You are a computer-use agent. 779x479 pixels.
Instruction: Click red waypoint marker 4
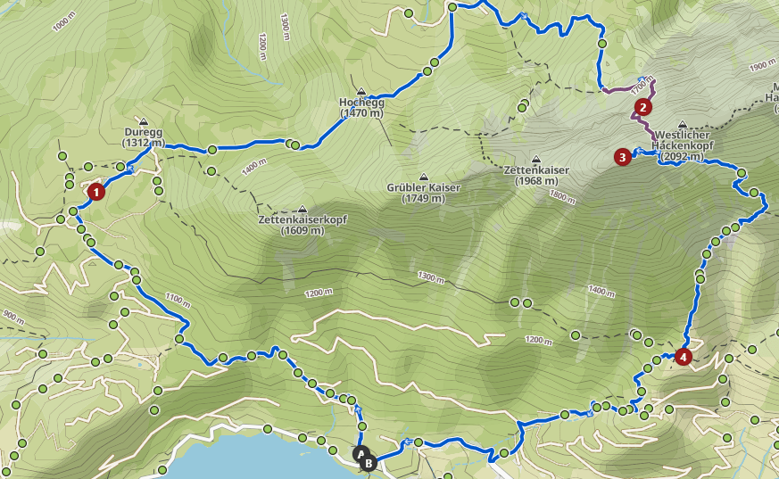[684, 357]
